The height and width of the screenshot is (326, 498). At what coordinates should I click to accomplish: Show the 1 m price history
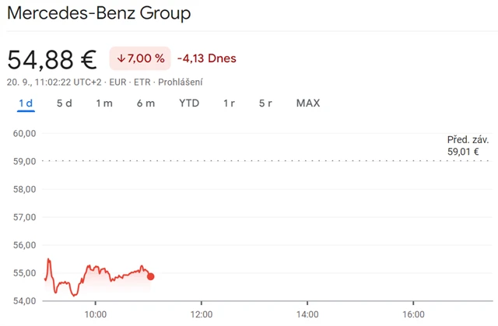(x=104, y=103)
